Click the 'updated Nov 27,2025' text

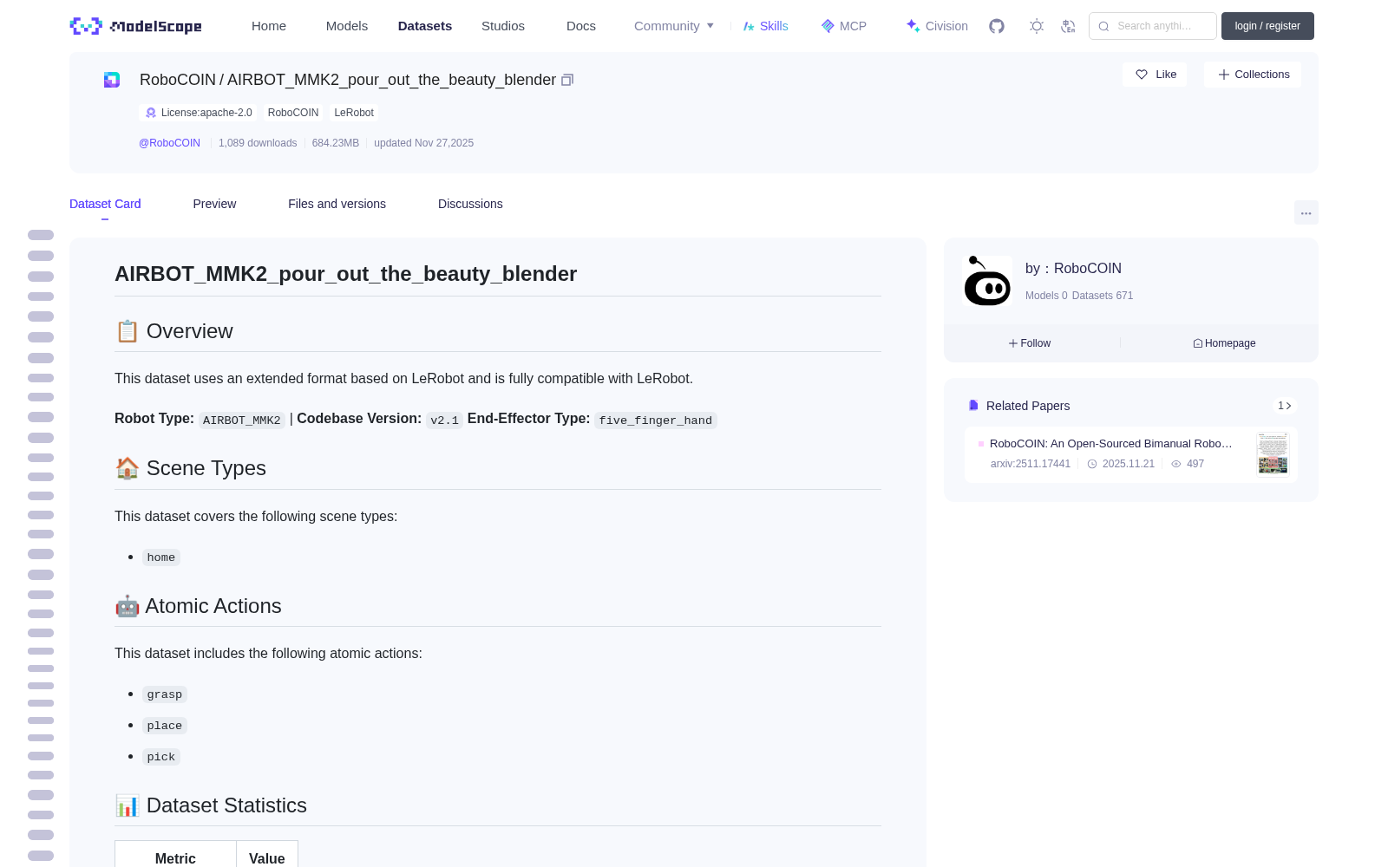pyautogui.click(x=424, y=143)
